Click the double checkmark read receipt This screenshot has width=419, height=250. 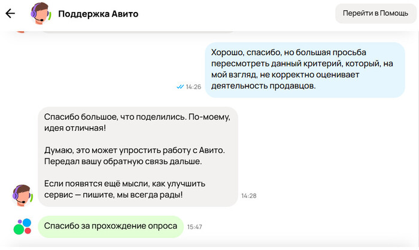180,87
